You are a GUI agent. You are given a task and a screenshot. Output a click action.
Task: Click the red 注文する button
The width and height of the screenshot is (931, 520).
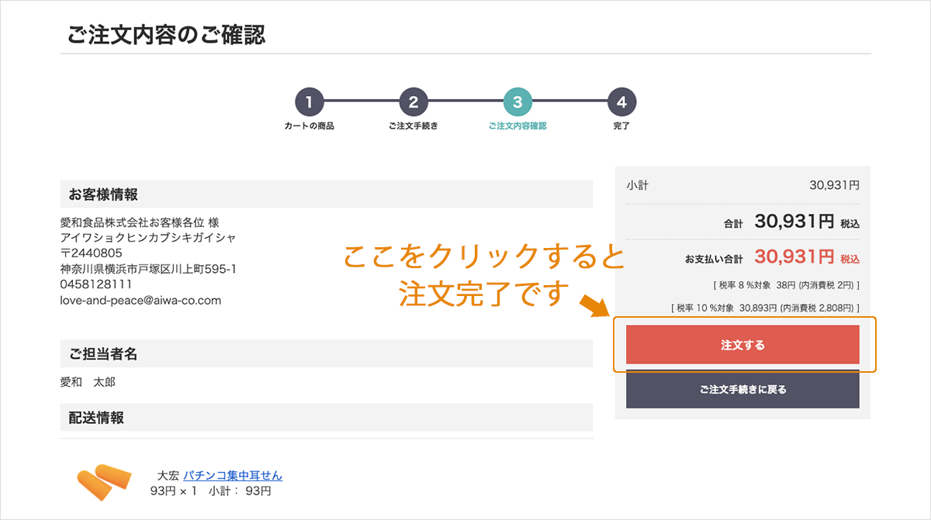742,344
